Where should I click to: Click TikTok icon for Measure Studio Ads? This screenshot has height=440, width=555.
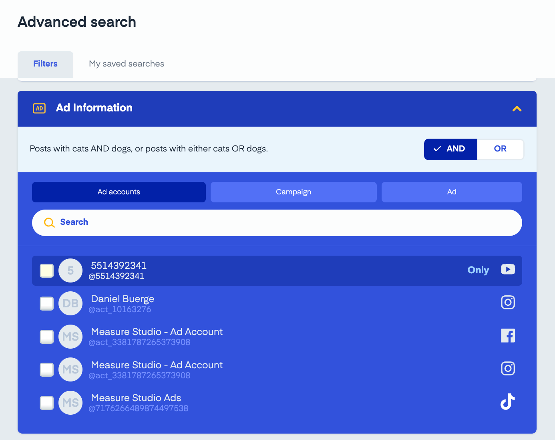point(508,402)
